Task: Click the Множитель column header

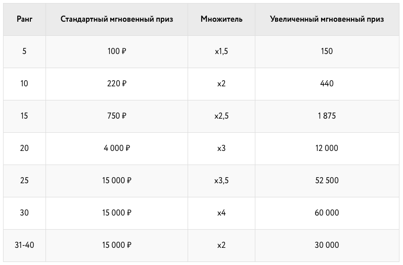Action: point(221,19)
